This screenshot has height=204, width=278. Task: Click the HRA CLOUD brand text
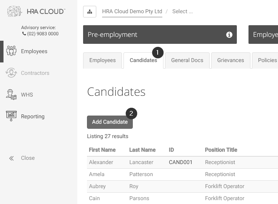(46, 12)
